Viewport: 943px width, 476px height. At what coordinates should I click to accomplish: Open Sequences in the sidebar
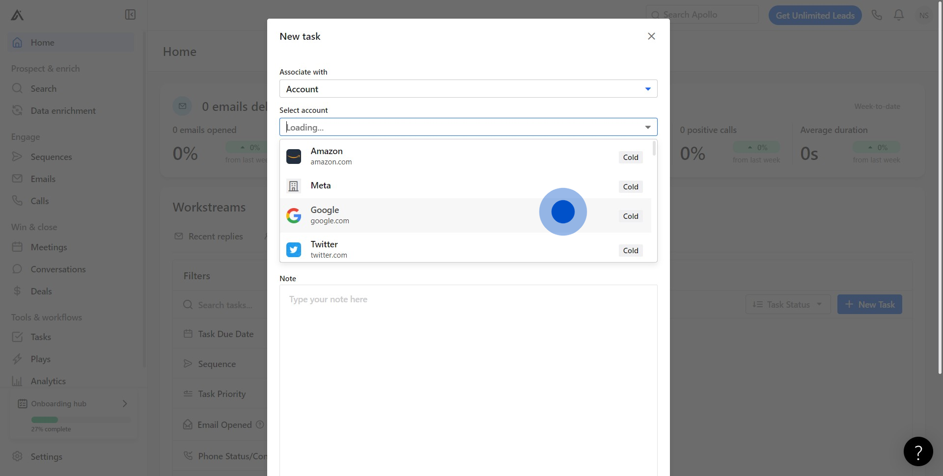click(51, 157)
